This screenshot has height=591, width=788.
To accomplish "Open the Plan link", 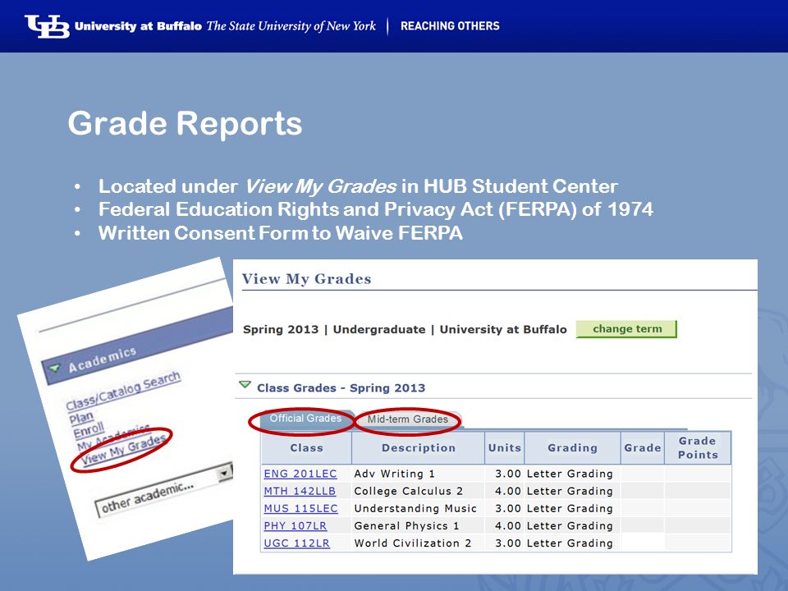I will [81, 418].
